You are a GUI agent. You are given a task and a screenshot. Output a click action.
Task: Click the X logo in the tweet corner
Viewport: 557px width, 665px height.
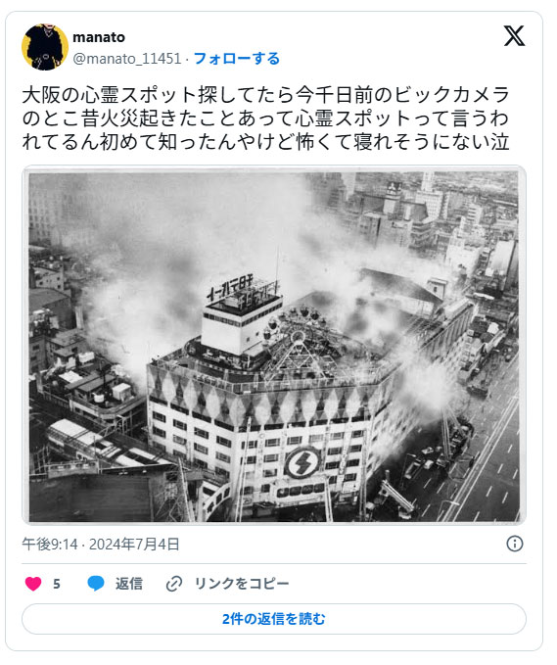coord(514,36)
